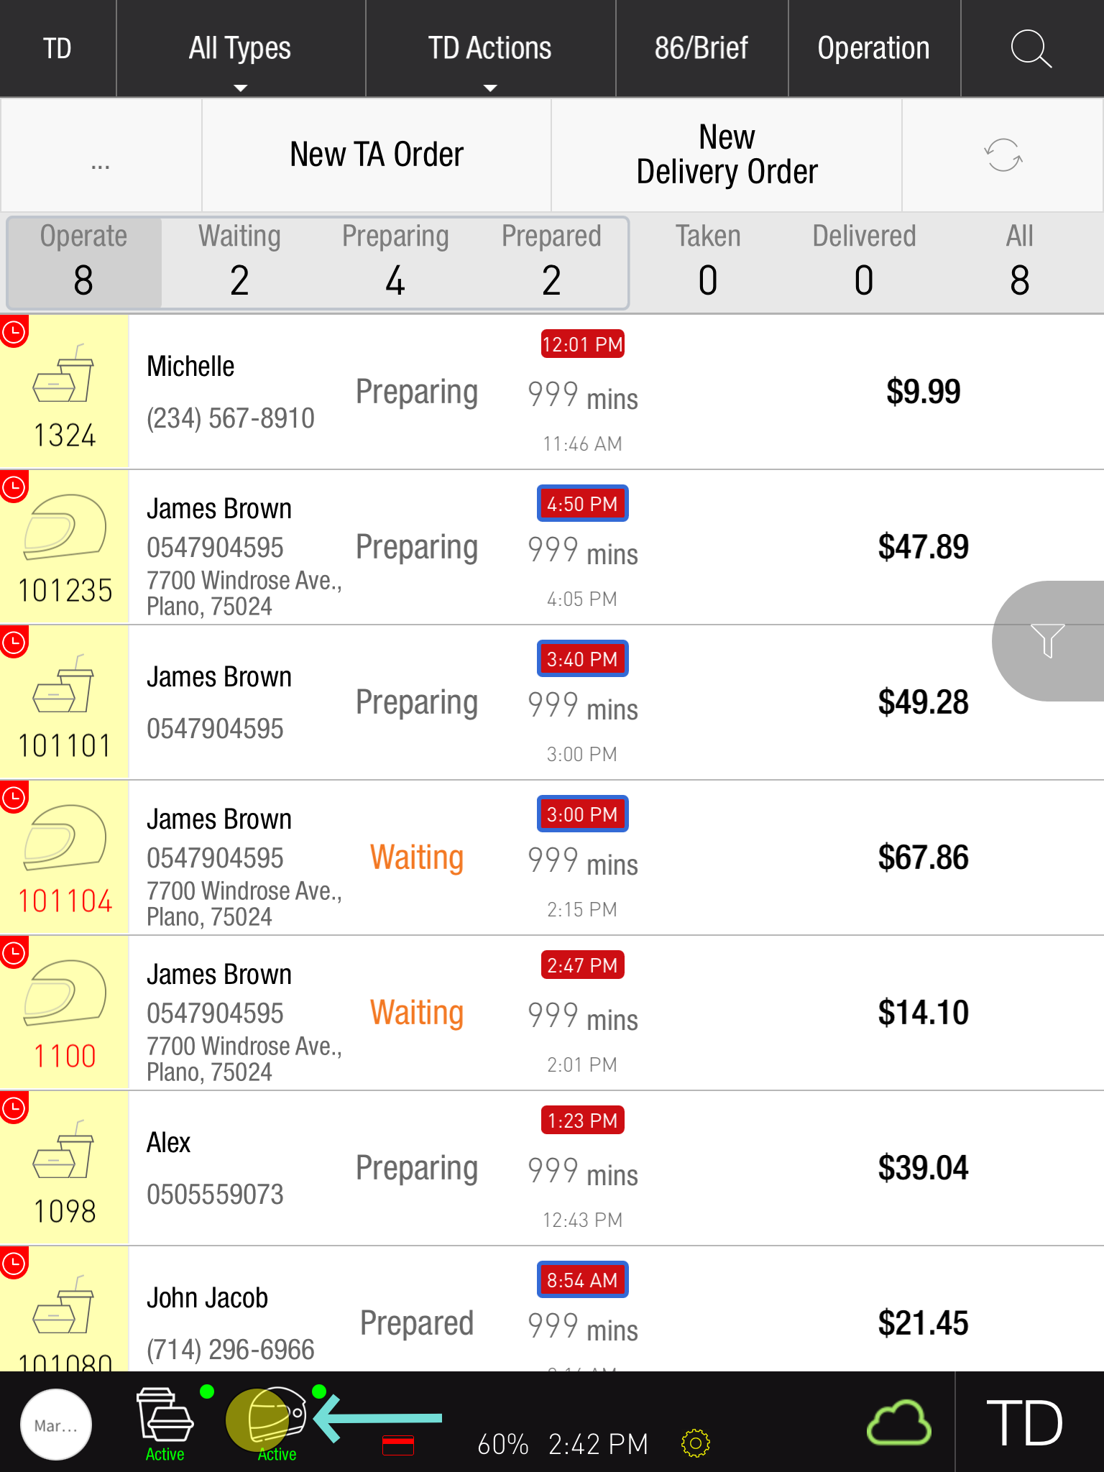The image size is (1104, 1472).
Task: Click the red 4:50 PM due-time badge
Action: 582,504
